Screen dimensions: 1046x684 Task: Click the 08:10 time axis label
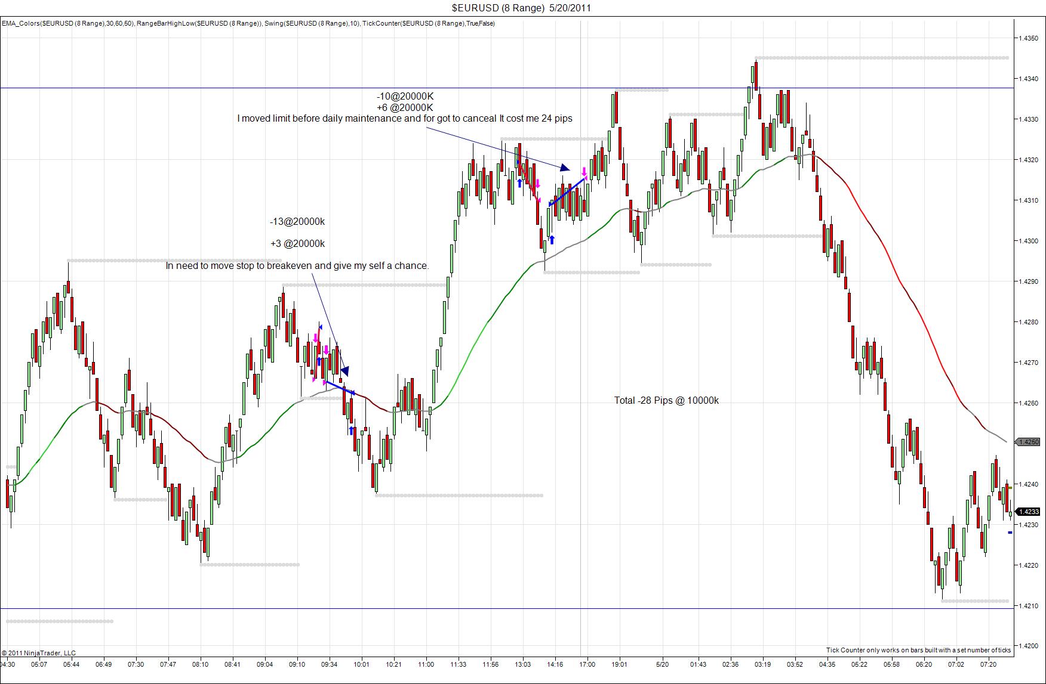coord(200,664)
